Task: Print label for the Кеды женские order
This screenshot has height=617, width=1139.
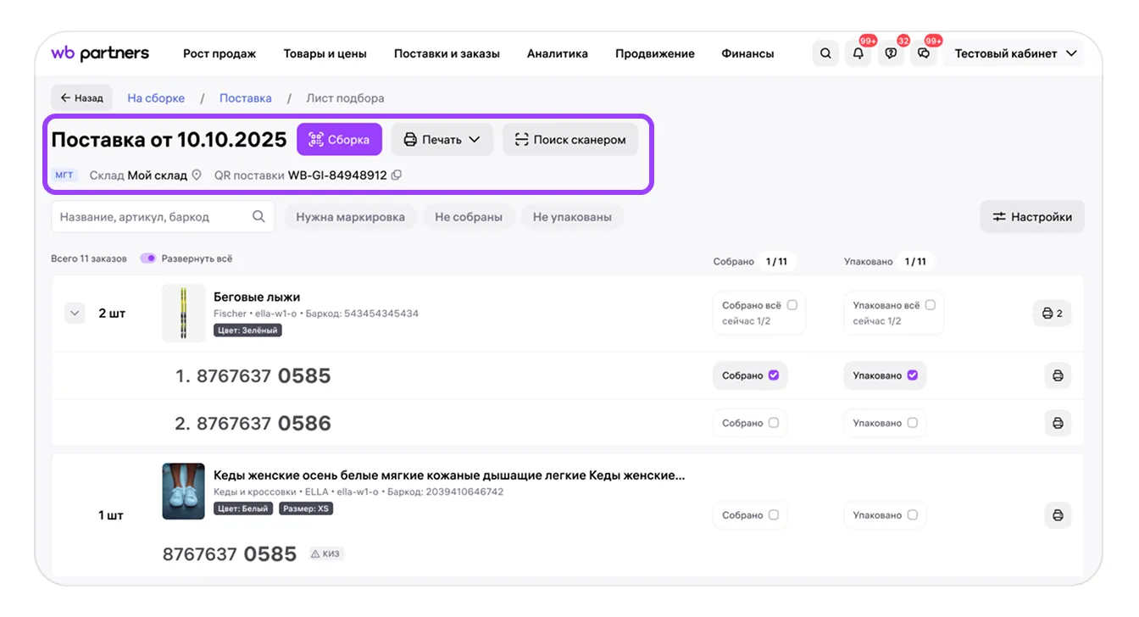Action: coord(1058,515)
